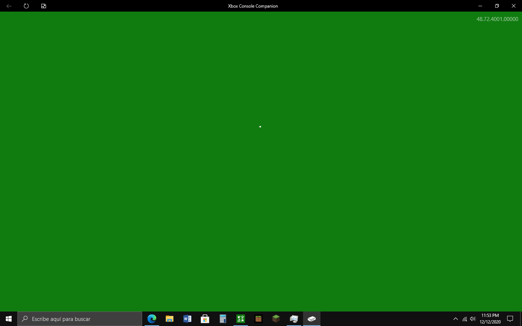Switch to the compact overlay mini view

pos(43,6)
